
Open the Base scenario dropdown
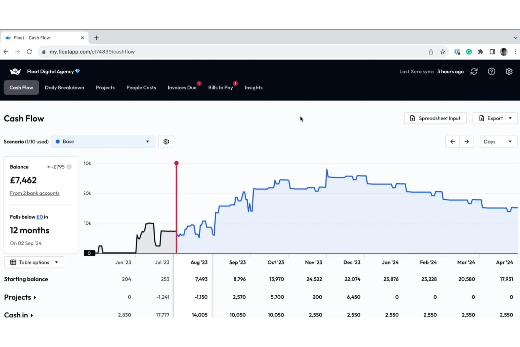coord(103,141)
